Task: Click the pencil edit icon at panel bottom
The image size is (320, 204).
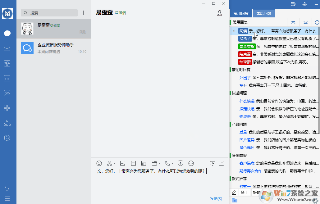Action: pos(234,193)
